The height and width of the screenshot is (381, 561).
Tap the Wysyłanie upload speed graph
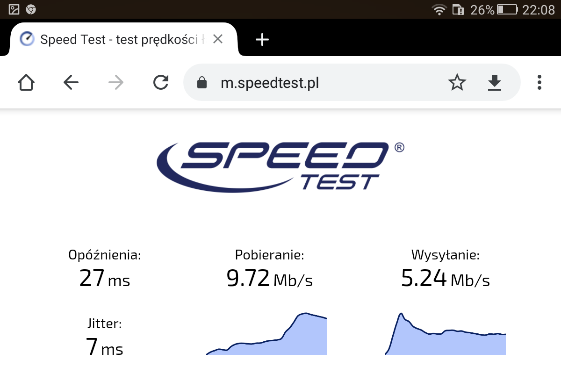pos(445,333)
